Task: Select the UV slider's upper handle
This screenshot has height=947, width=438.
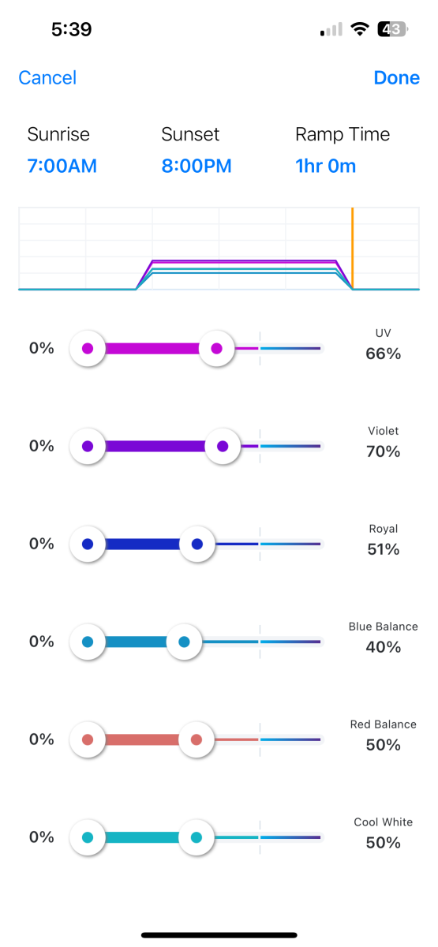Action: 216,348
